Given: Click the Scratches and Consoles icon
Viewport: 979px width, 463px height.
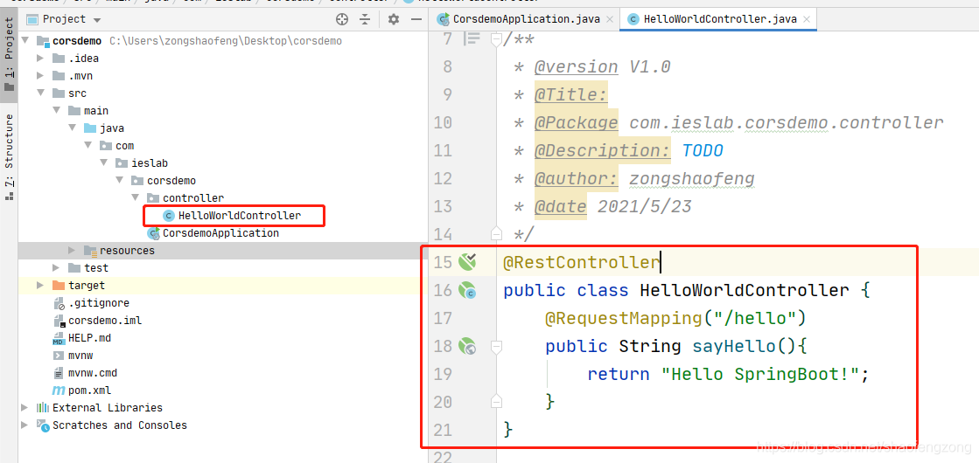Looking at the screenshot, I should (43, 425).
